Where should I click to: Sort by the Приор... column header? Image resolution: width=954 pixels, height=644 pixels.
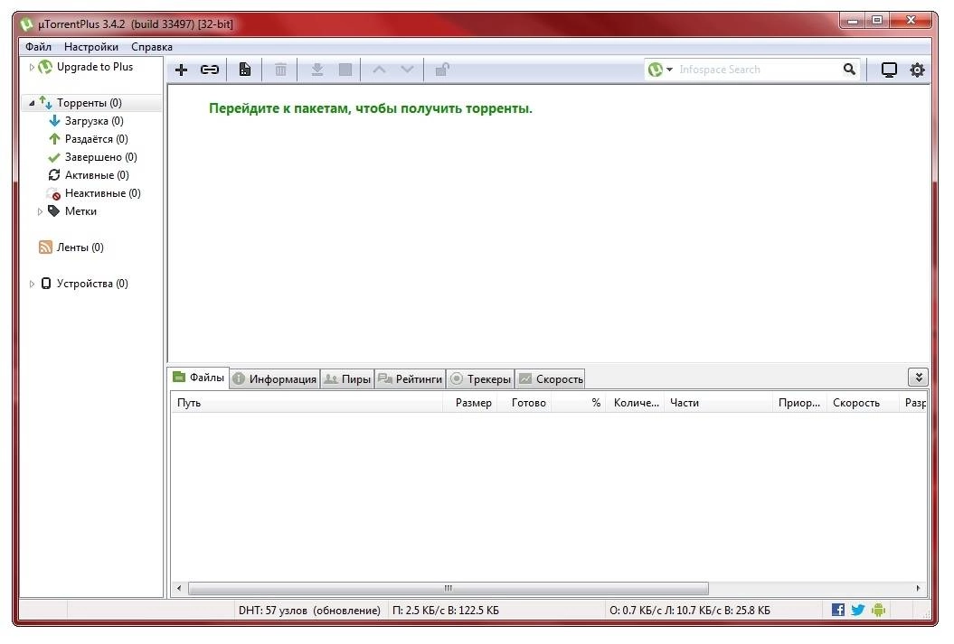tap(799, 403)
